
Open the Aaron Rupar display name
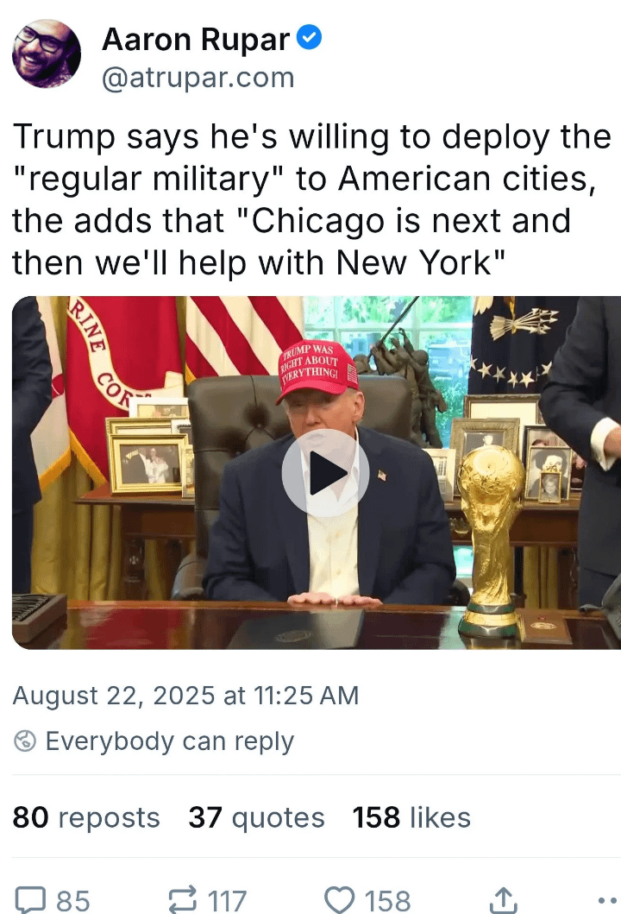coord(196,40)
